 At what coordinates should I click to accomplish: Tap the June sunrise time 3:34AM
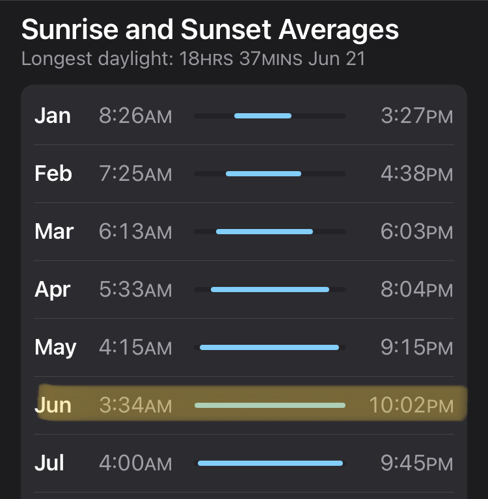[x=135, y=405]
